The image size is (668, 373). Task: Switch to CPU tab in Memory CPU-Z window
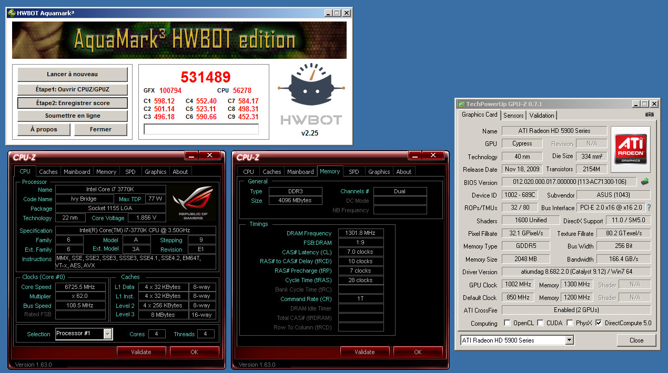tap(249, 171)
